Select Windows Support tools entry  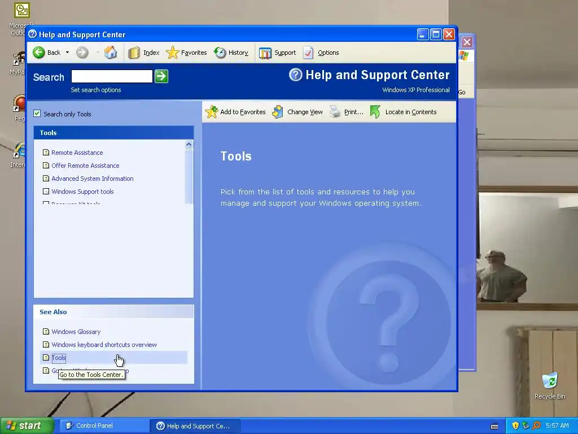[x=82, y=191]
